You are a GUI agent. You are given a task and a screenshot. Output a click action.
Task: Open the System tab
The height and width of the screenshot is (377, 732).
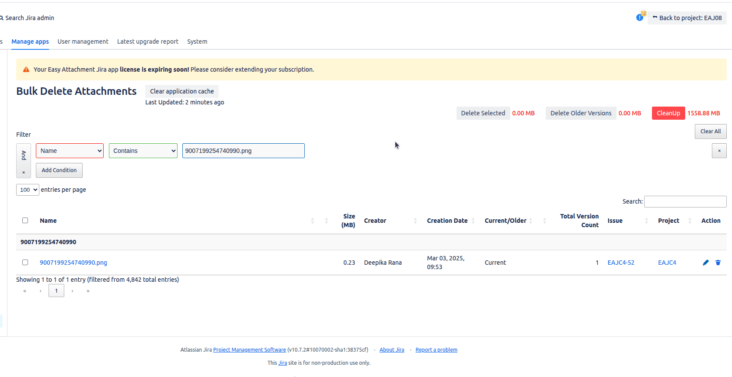point(197,42)
